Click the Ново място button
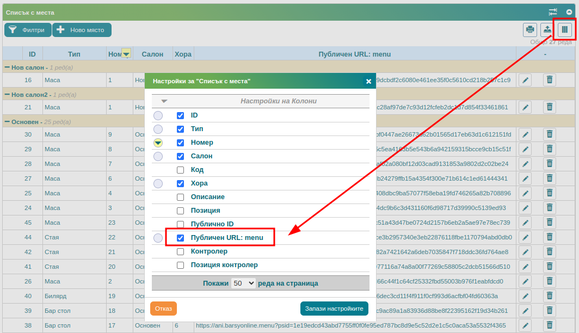Viewport: 579px width, 333px height. point(82,30)
